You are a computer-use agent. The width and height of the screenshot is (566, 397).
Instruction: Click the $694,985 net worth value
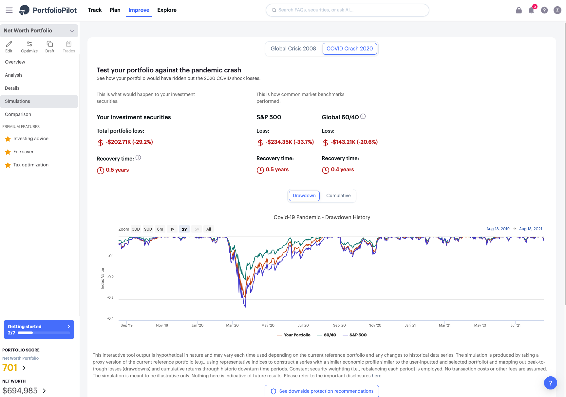click(20, 391)
